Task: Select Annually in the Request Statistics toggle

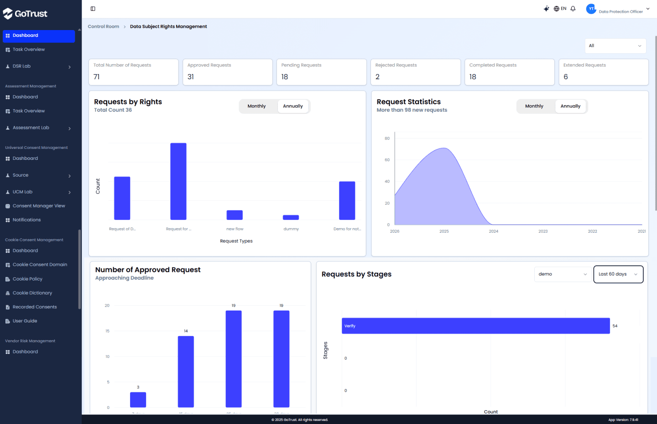Action: [x=570, y=106]
